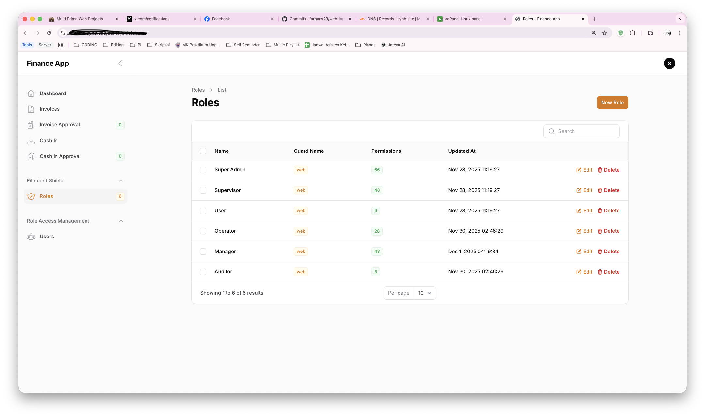
Task: Click the S user avatar menu
Action: [669, 63]
